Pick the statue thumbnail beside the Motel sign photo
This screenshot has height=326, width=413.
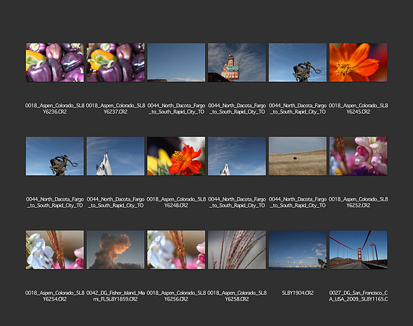[x=298, y=63]
